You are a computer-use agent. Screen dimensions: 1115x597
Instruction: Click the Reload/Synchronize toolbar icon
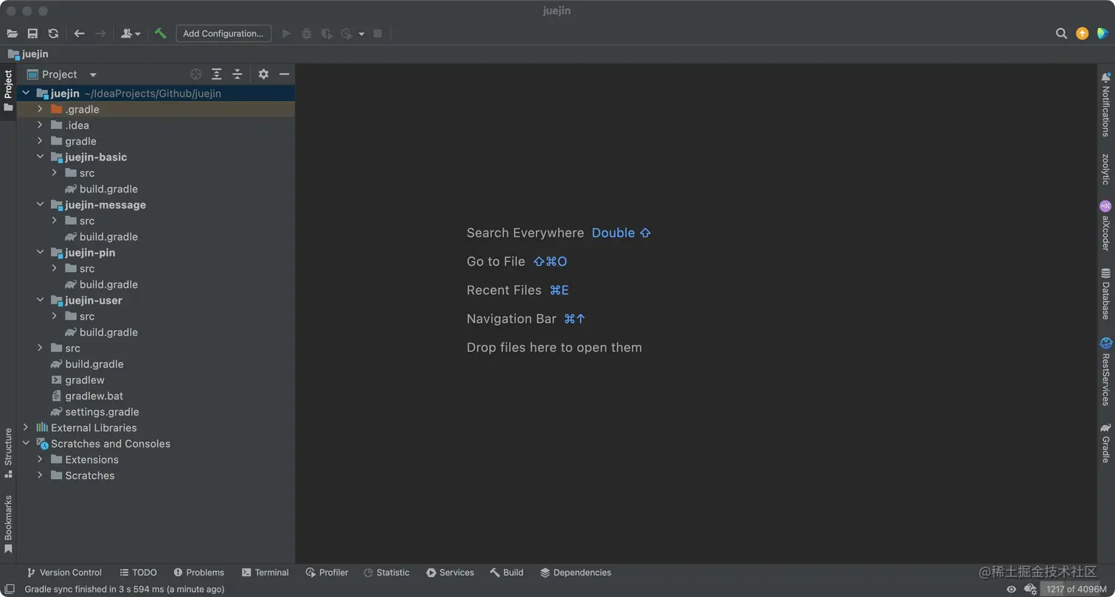(x=53, y=33)
